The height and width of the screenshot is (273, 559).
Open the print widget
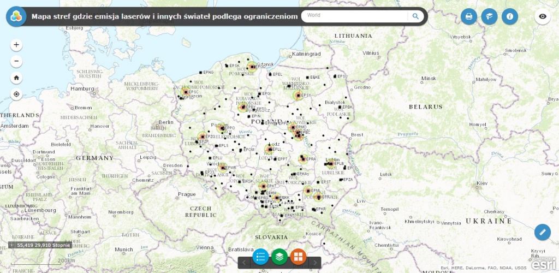[469, 16]
